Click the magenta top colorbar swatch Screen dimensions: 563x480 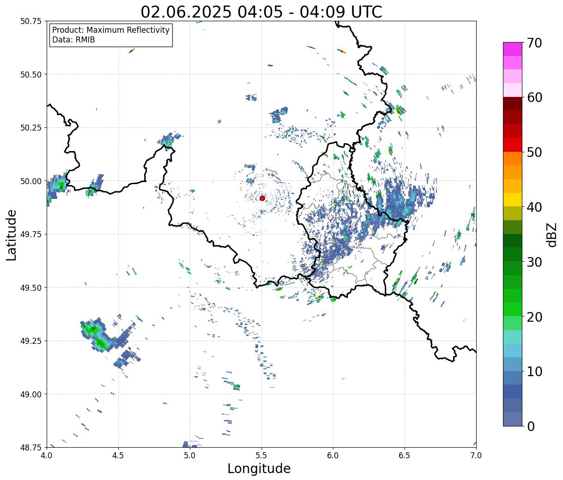tap(513, 49)
